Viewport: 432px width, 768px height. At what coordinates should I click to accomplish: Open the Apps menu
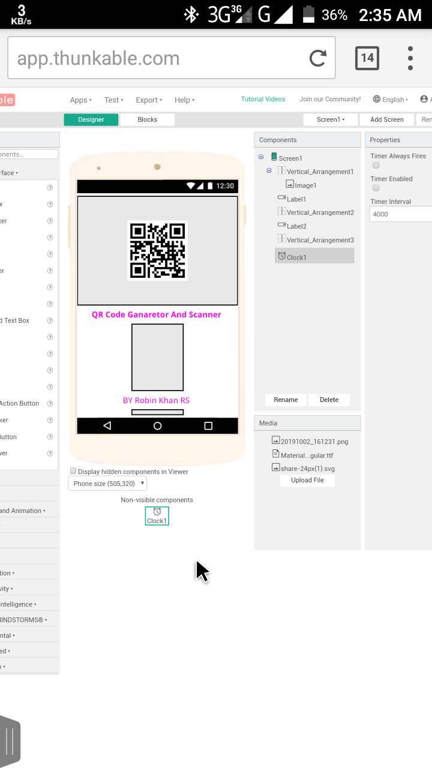pyautogui.click(x=80, y=100)
